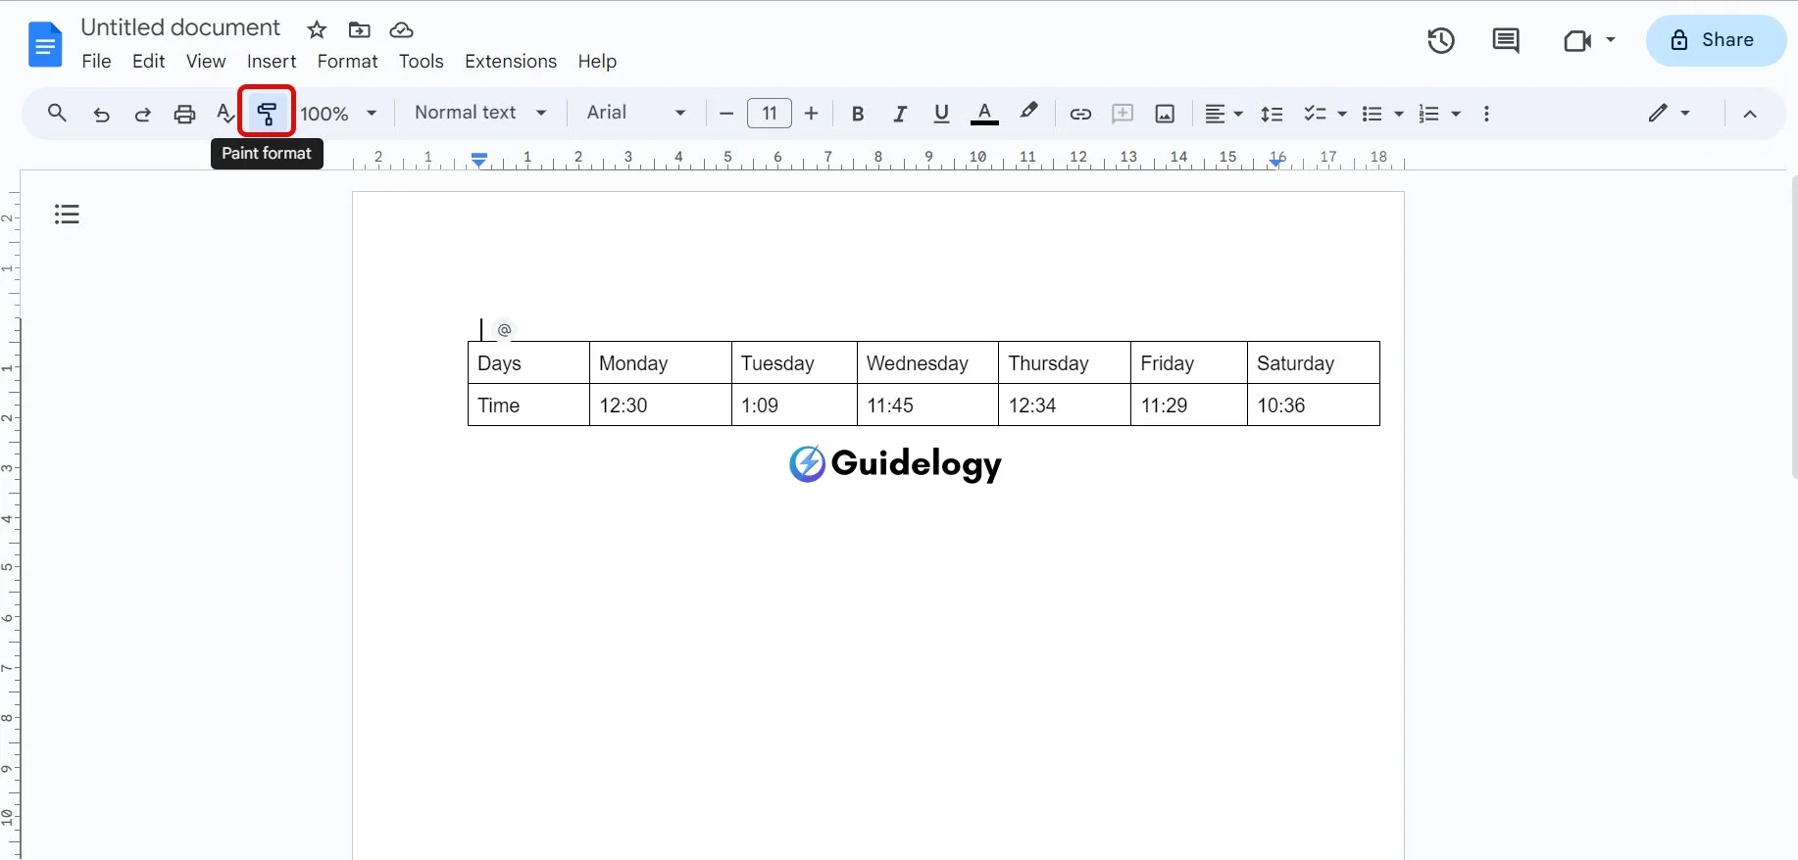The image size is (1798, 860).
Task: Open line and paragraph spacing
Action: click(x=1272, y=114)
